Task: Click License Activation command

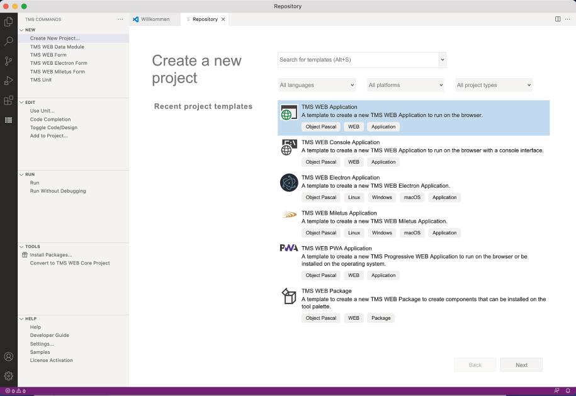Action: [52, 360]
